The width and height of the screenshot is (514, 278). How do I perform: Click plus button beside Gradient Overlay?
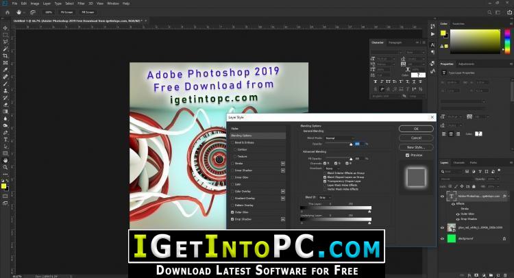click(x=283, y=198)
